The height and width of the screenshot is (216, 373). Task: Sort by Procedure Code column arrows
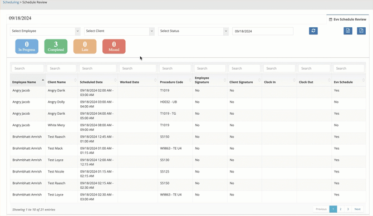[190, 80]
